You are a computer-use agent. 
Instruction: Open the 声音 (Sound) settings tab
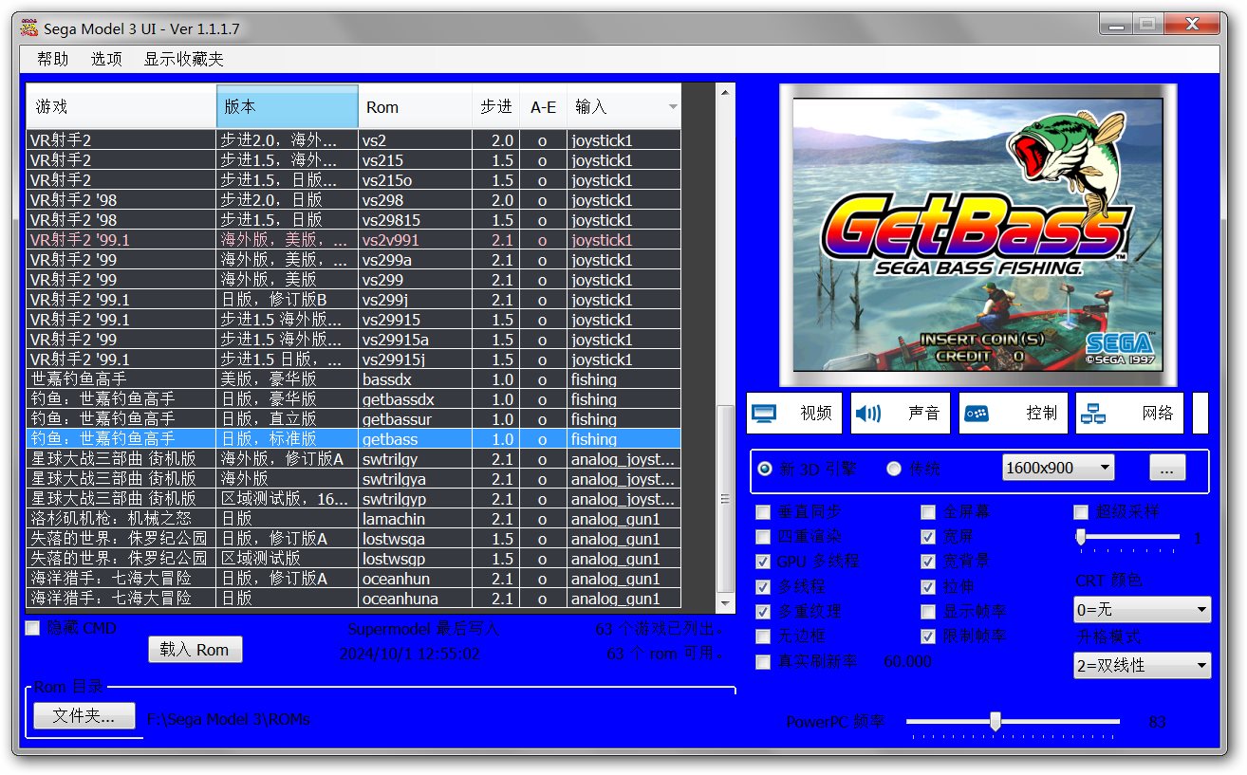tap(900, 414)
